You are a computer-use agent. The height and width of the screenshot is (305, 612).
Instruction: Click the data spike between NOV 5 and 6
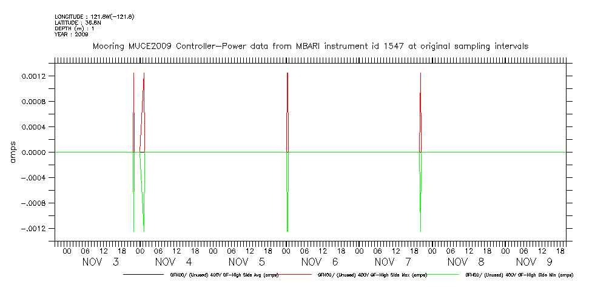coord(287,151)
